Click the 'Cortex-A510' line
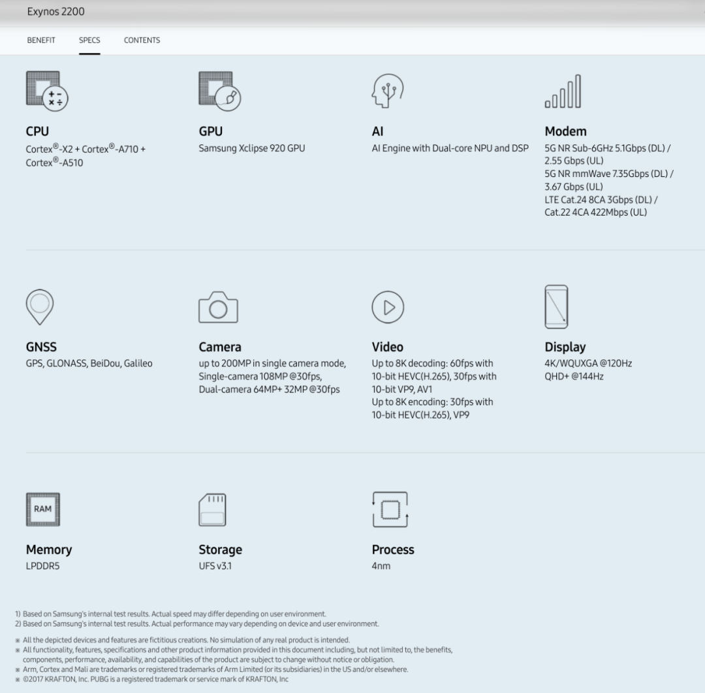This screenshot has width=705, height=693. point(54,162)
